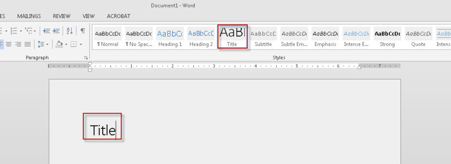
Task: Apply the Intense Emphasis style
Action: point(356,37)
